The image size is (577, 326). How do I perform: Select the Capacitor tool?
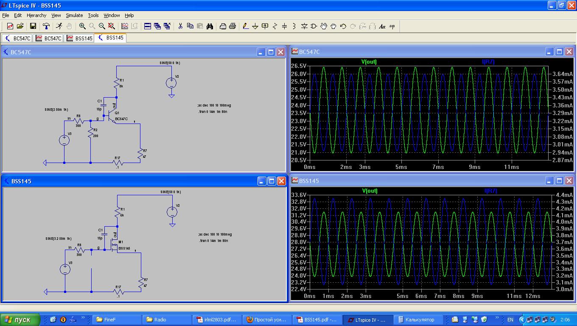pos(285,26)
